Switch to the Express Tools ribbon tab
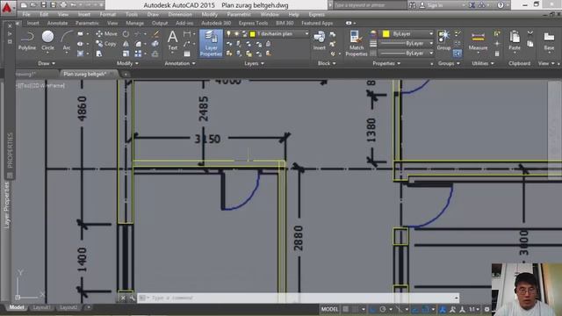Image resolution: width=562 pixels, height=316 pixels. pyautogui.click(x=253, y=23)
